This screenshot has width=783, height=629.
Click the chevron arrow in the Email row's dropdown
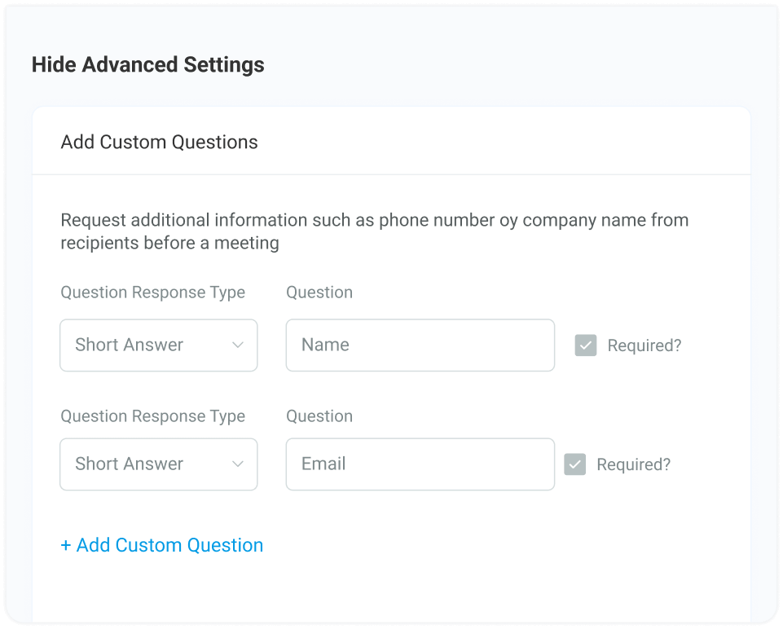[238, 464]
